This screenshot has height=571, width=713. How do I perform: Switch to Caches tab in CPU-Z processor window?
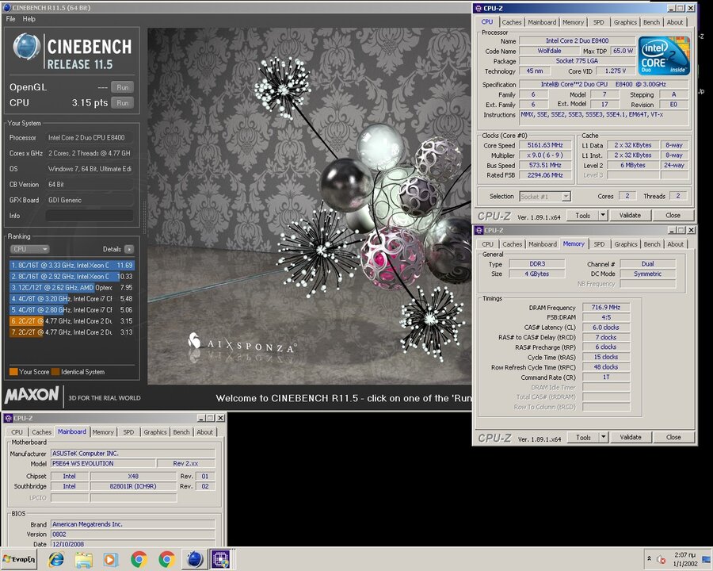512,22
